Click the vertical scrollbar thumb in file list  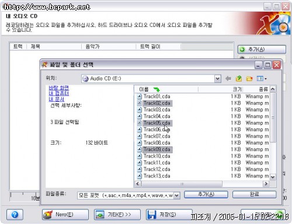(x=273, y=117)
